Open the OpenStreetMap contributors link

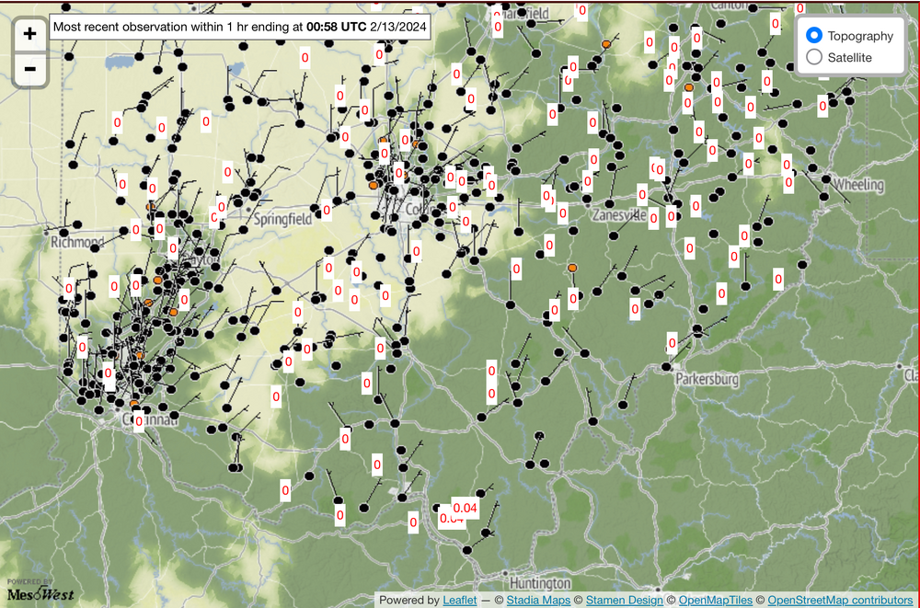(840, 600)
